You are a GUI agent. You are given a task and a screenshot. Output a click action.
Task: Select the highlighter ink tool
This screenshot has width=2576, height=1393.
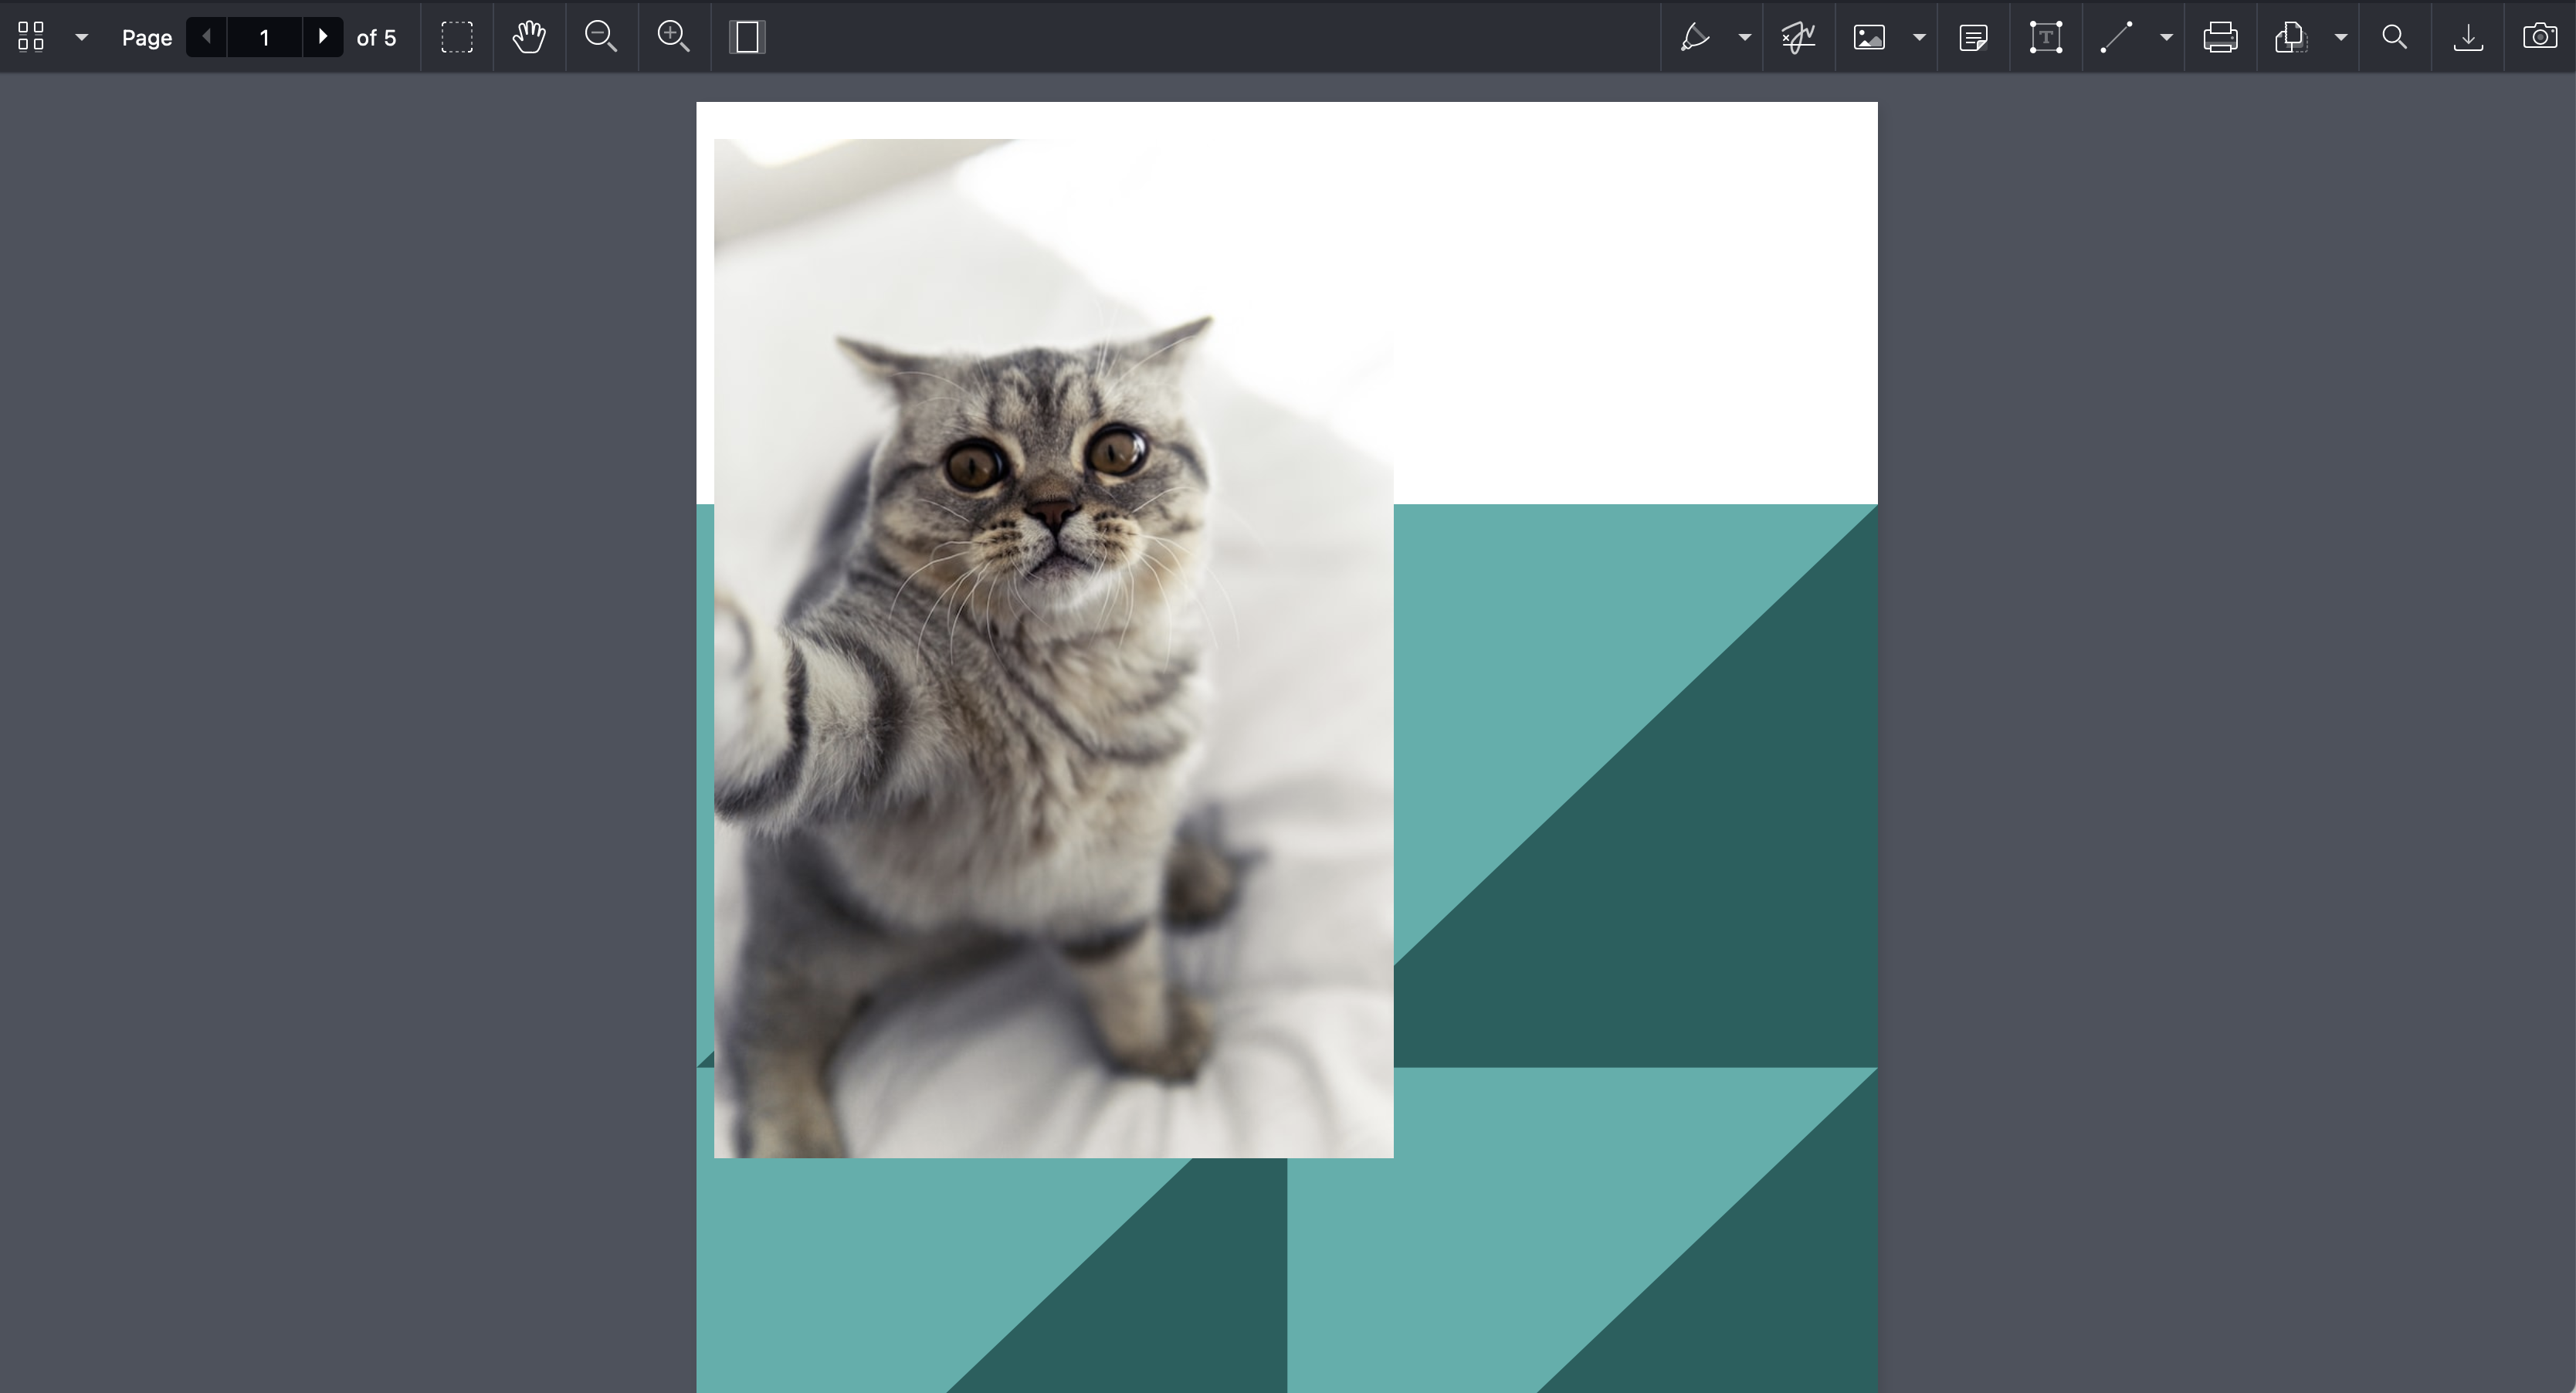click(x=1695, y=37)
